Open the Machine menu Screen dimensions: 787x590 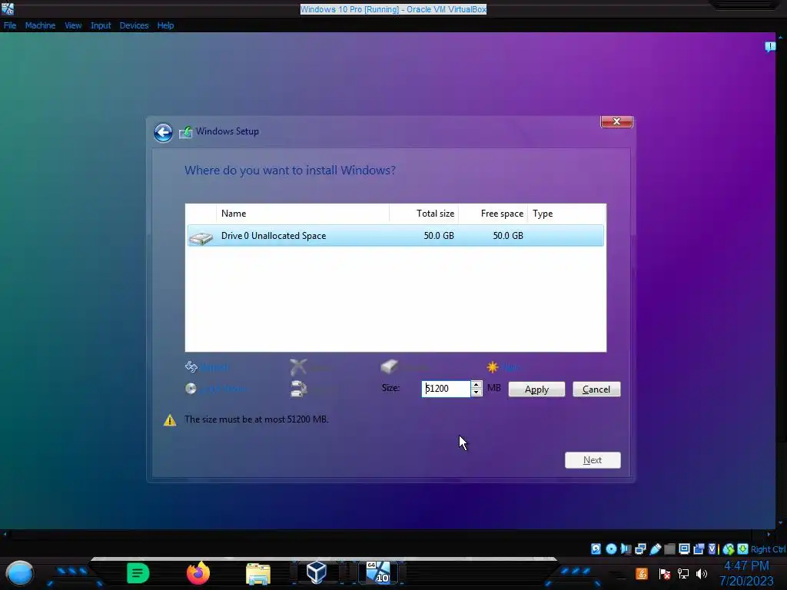pos(40,25)
